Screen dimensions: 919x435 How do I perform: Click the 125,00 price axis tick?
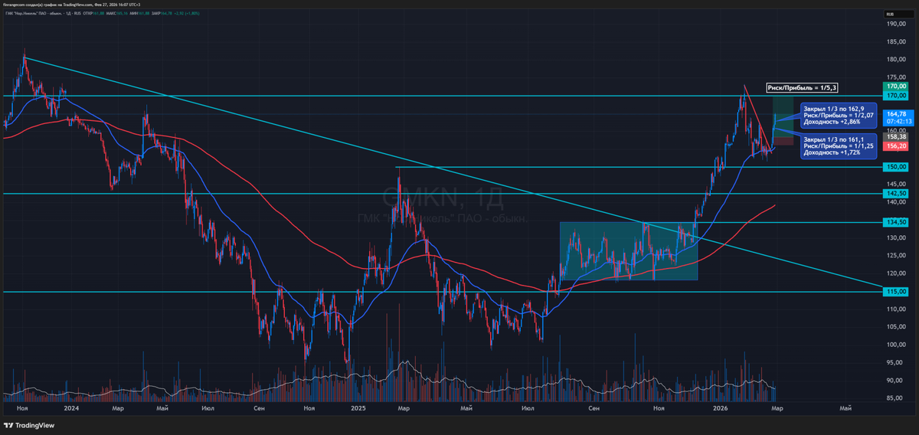click(895, 256)
